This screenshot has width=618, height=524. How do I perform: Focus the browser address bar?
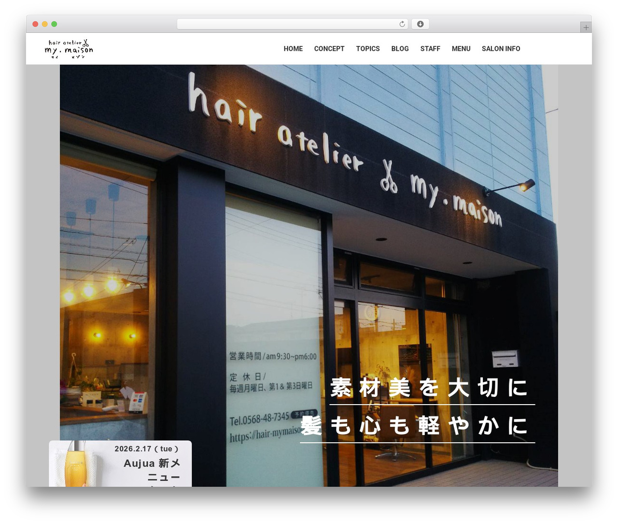293,24
